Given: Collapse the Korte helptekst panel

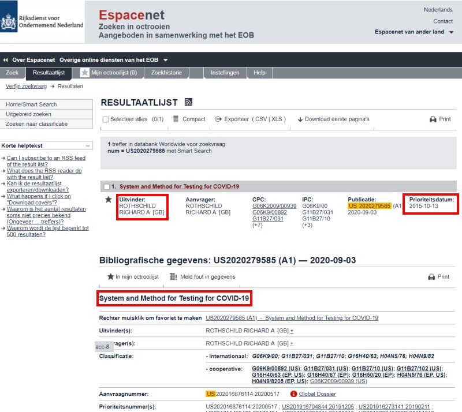Looking at the screenshot, I should pos(88,146).
